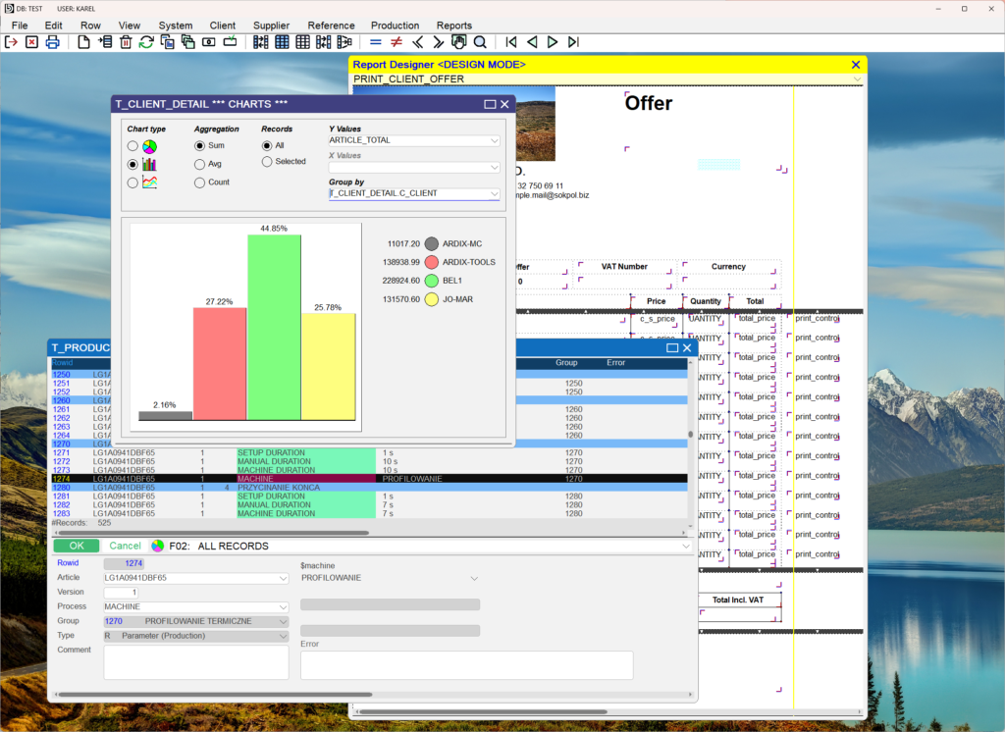The width and height of the screenshot is (1005, 732).
Task: Click the new blank document icon
Action: [84, 42]
